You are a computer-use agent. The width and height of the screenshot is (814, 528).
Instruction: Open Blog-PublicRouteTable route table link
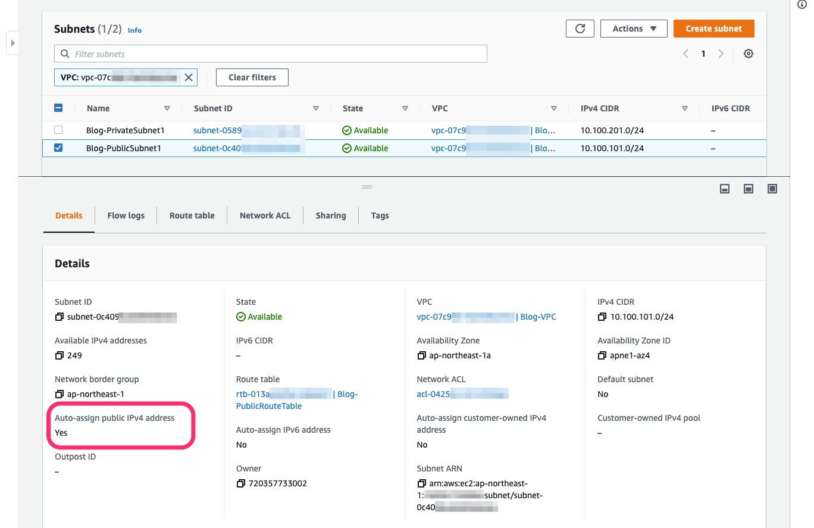pos(297,400)
